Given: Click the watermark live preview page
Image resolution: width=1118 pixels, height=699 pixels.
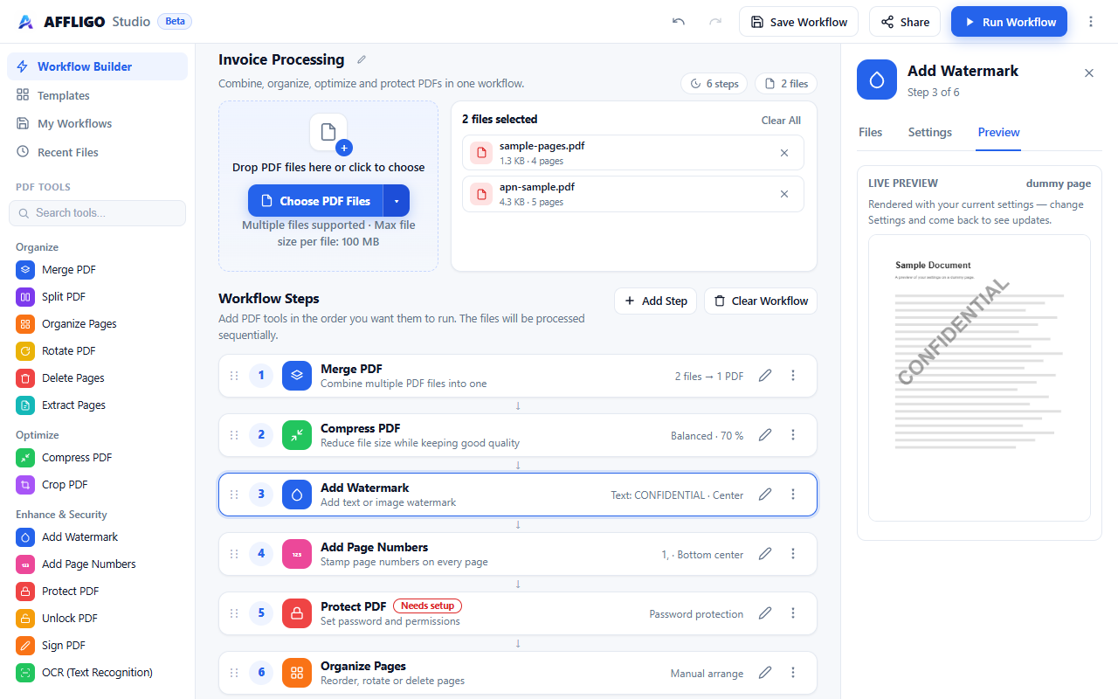Looking at the screenshot, I should (979, 377).
